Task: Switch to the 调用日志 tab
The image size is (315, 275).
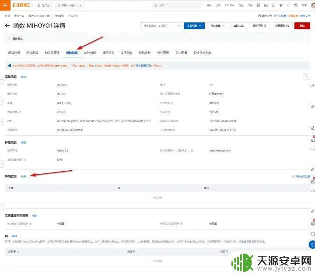Action: 108,53
